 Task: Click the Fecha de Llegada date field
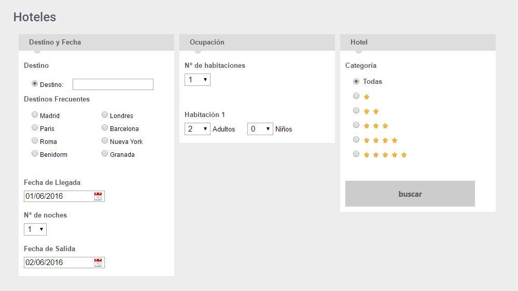point(59,196)
